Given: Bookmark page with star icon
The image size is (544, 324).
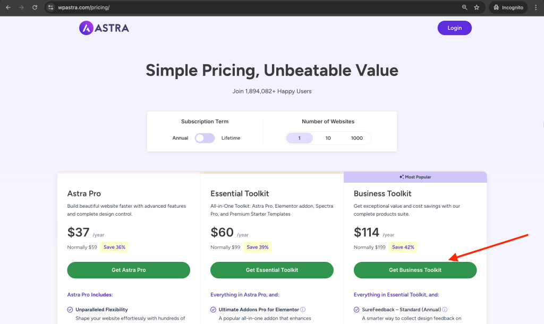Looking at the screenshot, I should click(477, 7).
